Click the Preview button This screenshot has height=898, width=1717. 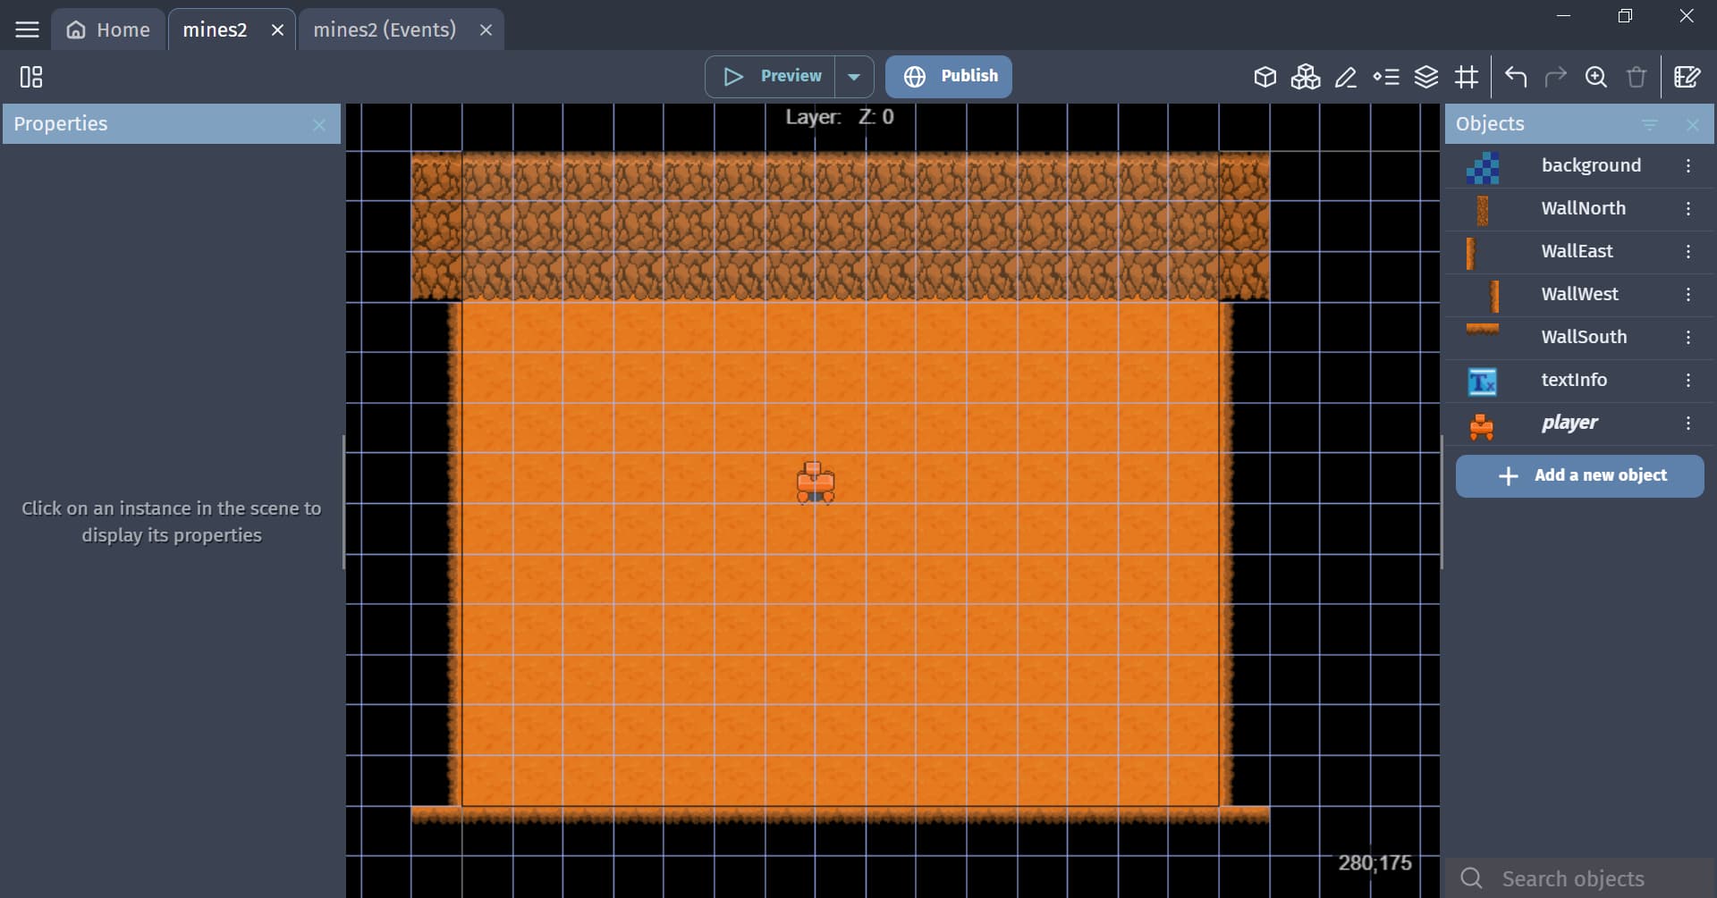pyautogui.click(x=771, y=77)
